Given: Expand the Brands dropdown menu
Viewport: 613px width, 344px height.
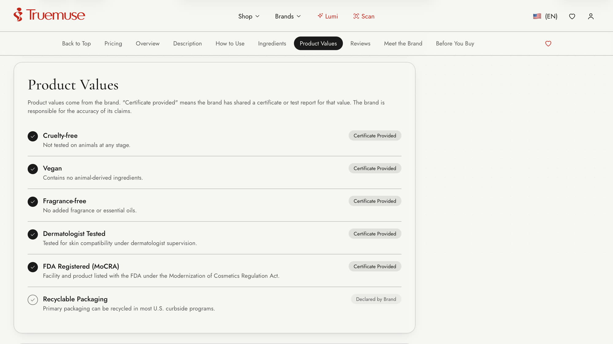Looking at the screenshot, I should click(x=288, y=16).
